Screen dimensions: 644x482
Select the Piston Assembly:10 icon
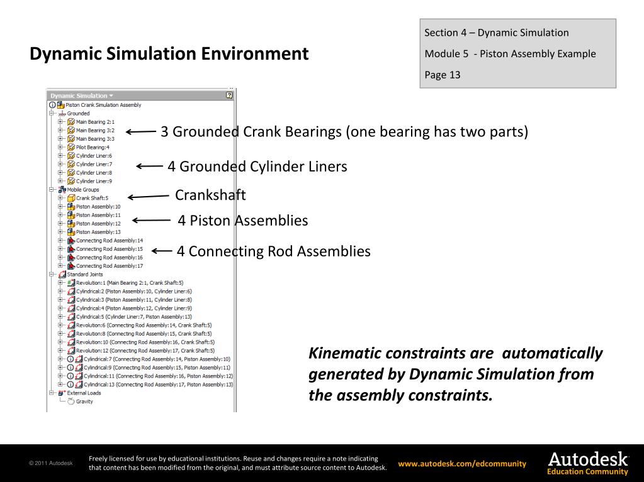[x=71, y=207]
